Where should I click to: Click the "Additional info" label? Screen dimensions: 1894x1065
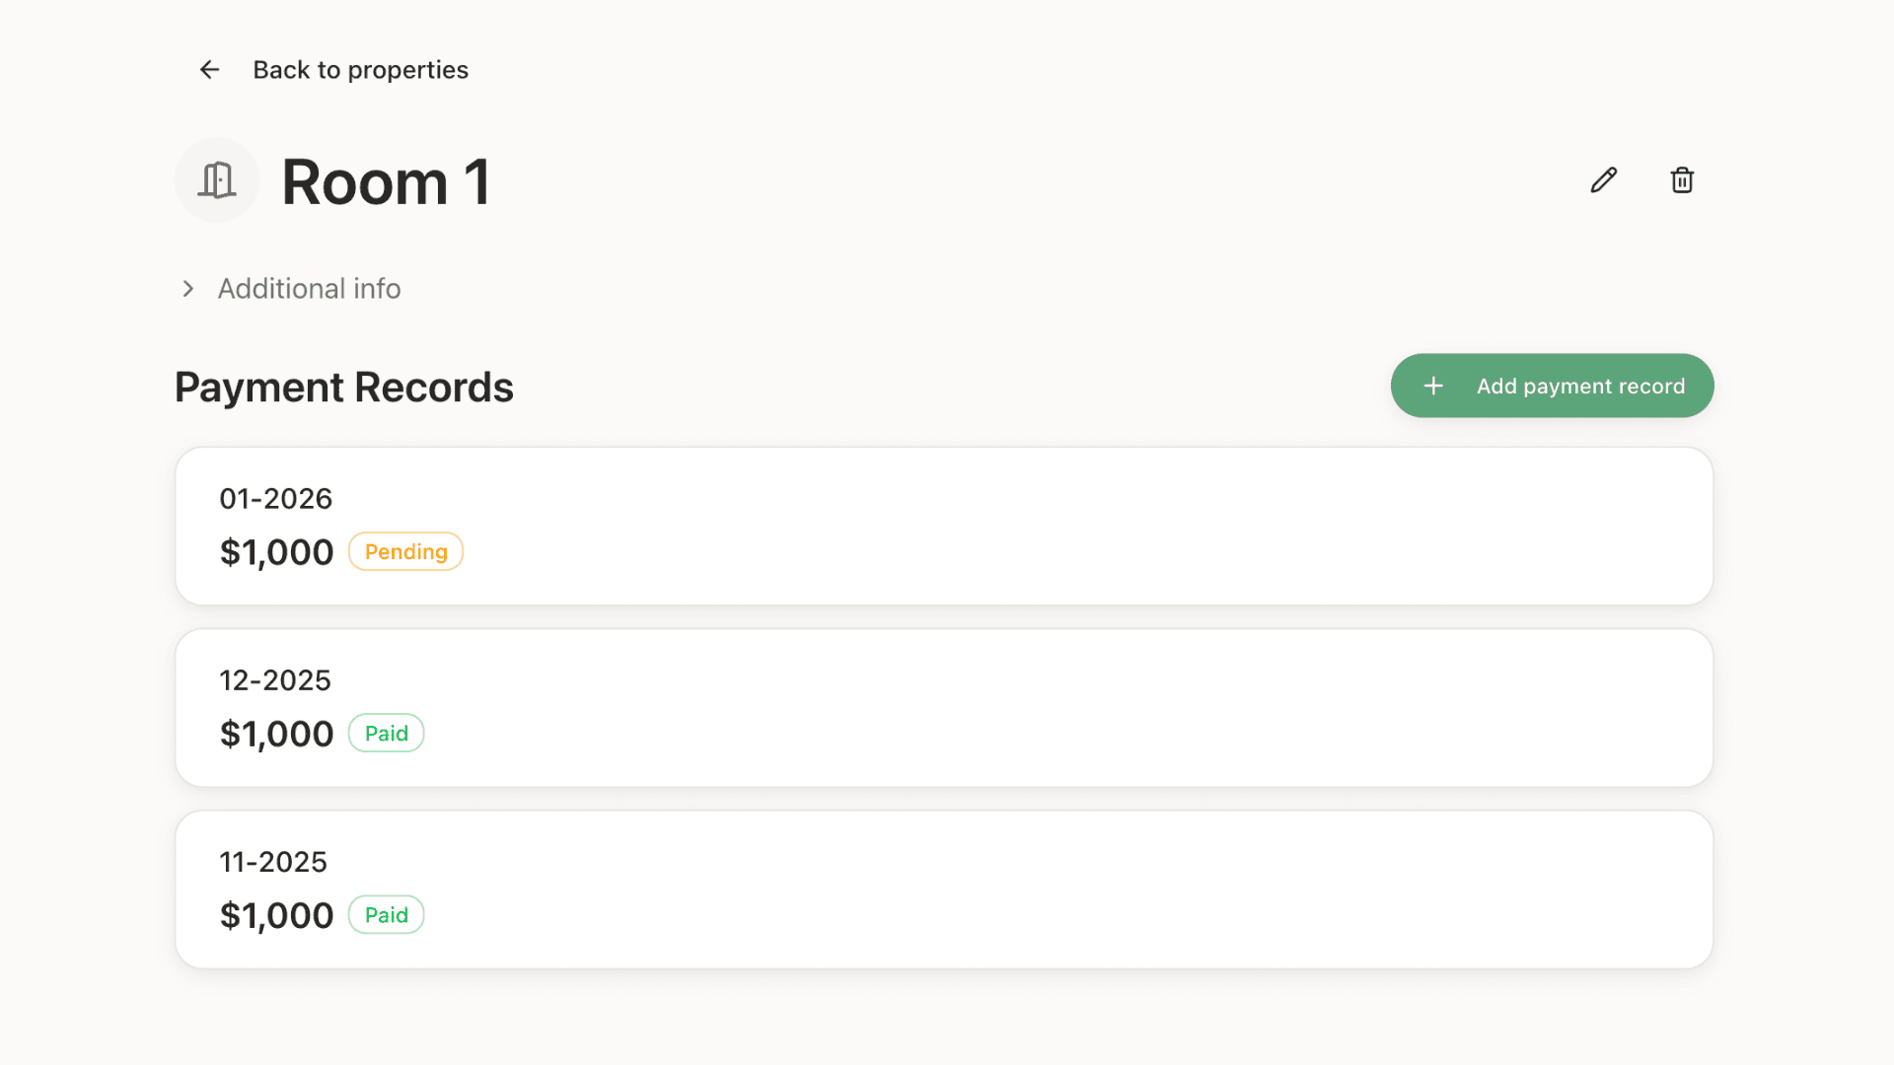(x=309, y=289)
